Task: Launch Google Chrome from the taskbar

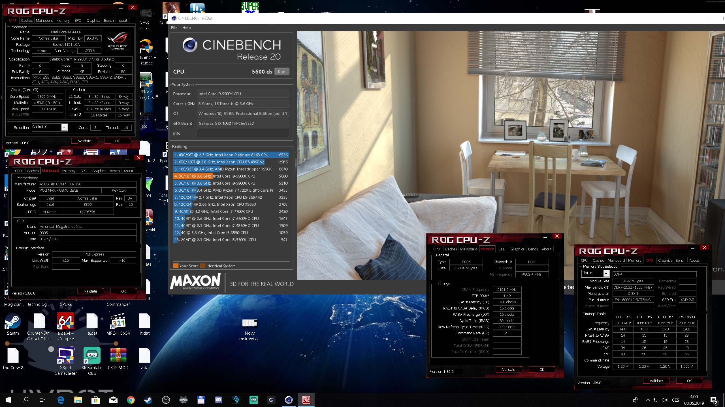Action: click(131, 400)
